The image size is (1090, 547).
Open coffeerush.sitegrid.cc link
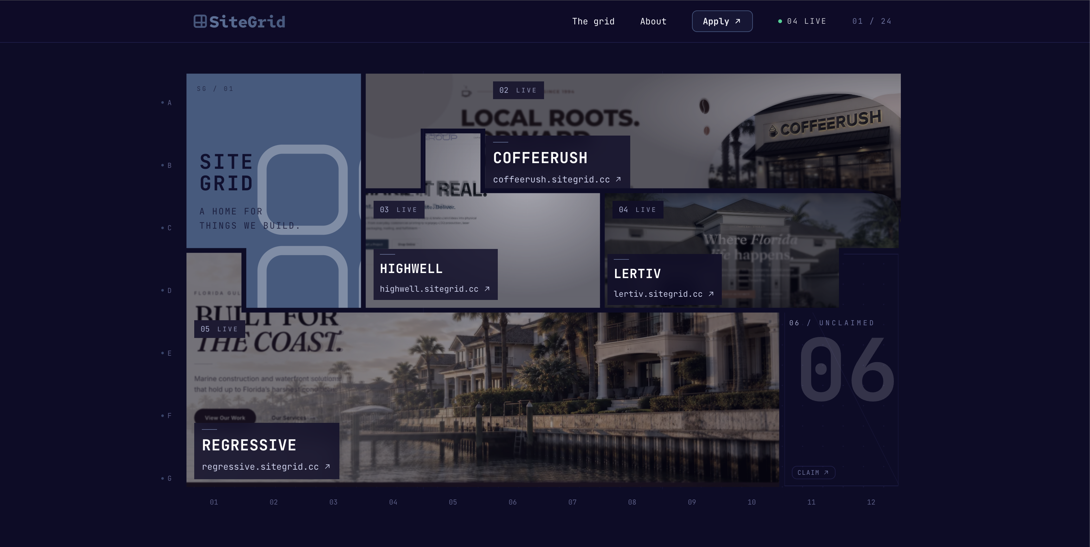(551, 179)
